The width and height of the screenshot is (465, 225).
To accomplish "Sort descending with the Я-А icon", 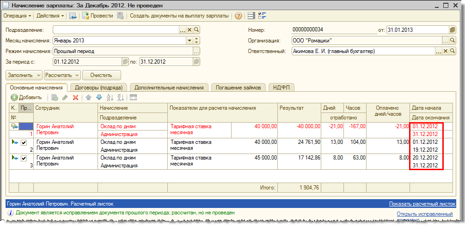I will 120,97.
